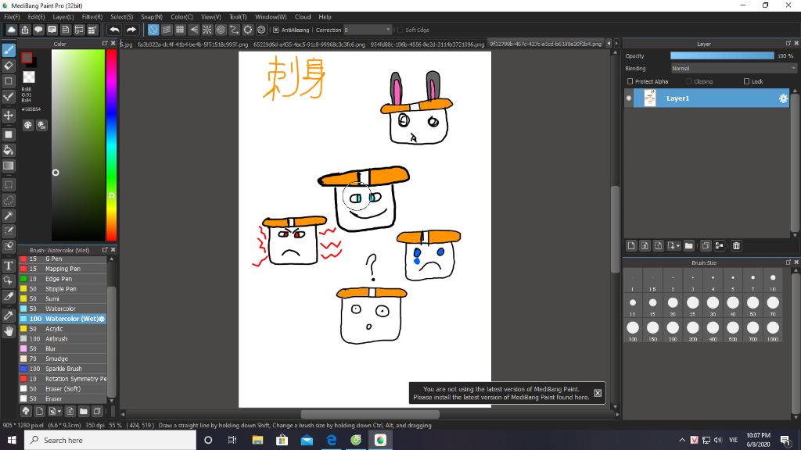Expand the add brush dropdown arrow
Screen dimensions: 801x450
tap(59, 411)
